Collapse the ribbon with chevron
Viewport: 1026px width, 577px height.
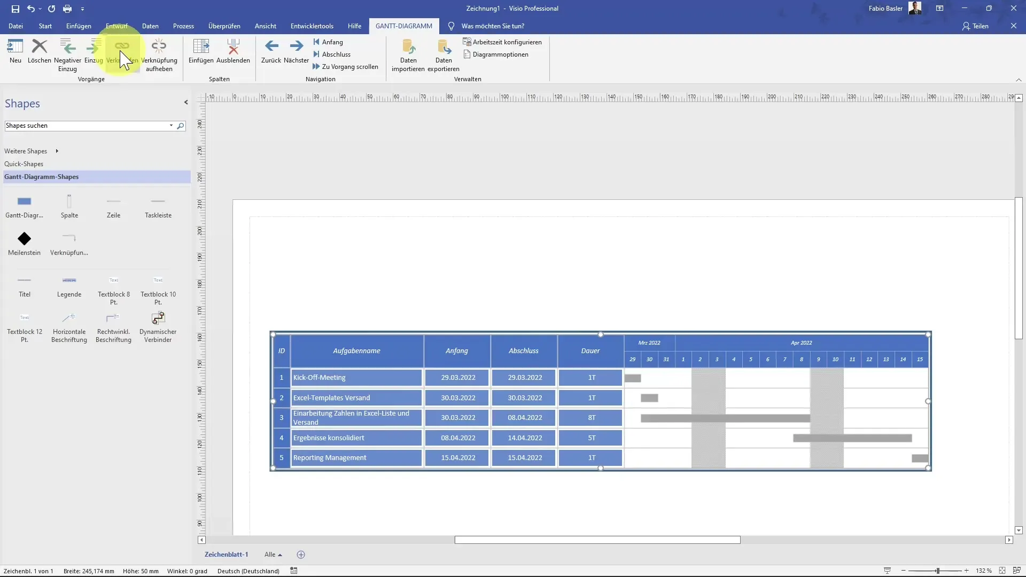(x=1019, y=80)
